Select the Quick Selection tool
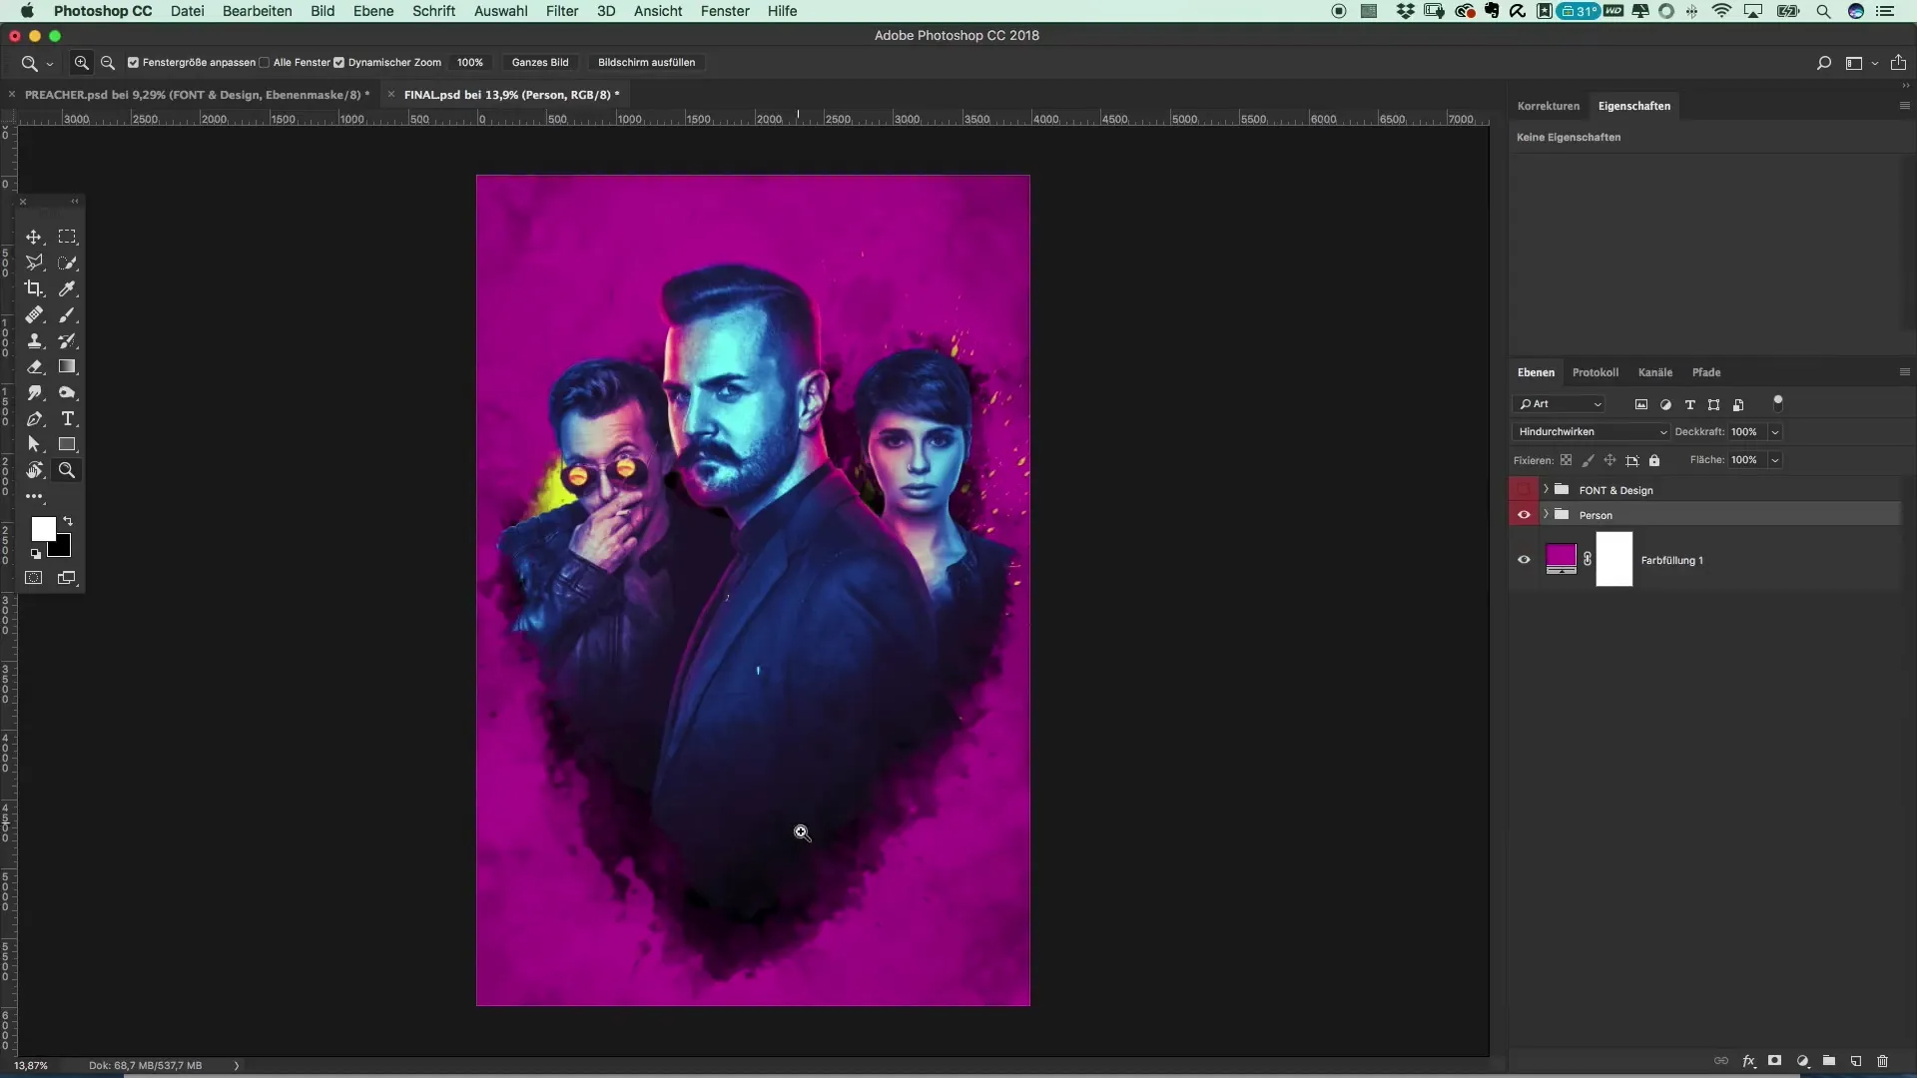The height and width of the screenshot is (1078, 1917). pyautogui.click(x=67, y=263)
